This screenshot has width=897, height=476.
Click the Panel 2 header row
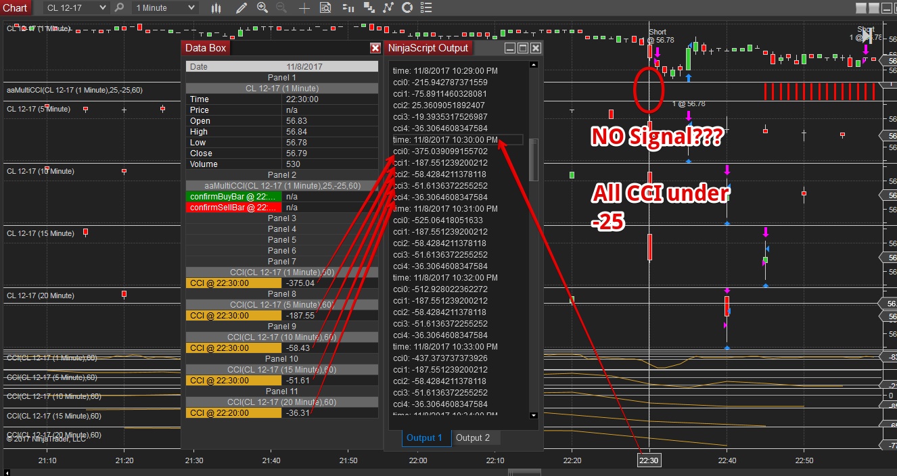click(282, 174)
